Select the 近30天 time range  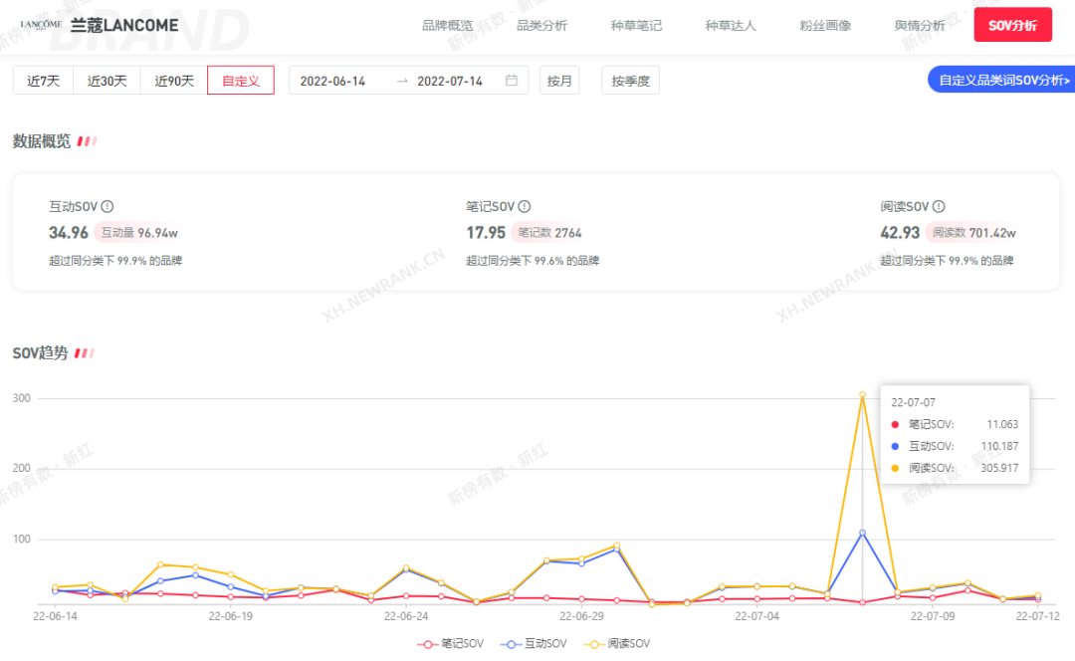[x=107, y=81]
